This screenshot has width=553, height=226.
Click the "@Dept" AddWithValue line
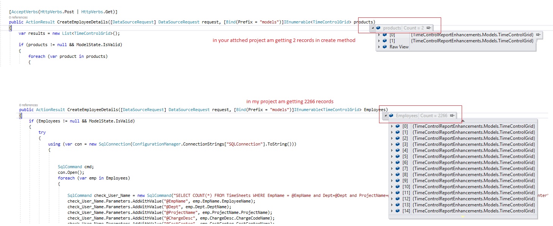point(149,207)
